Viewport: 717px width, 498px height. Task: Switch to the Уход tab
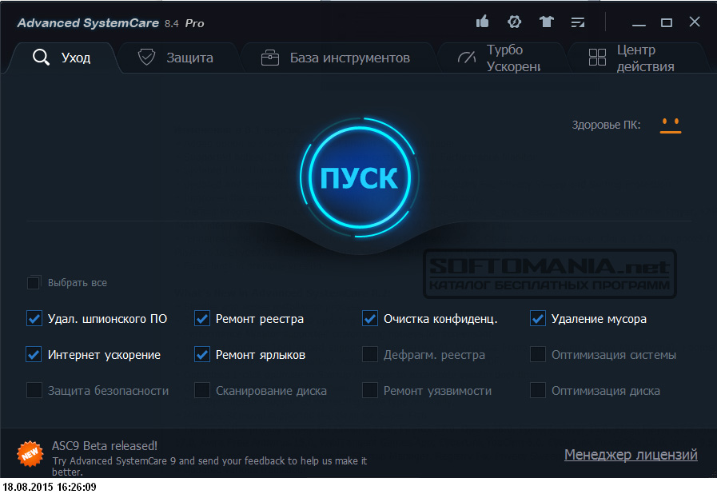pos(62,58)
